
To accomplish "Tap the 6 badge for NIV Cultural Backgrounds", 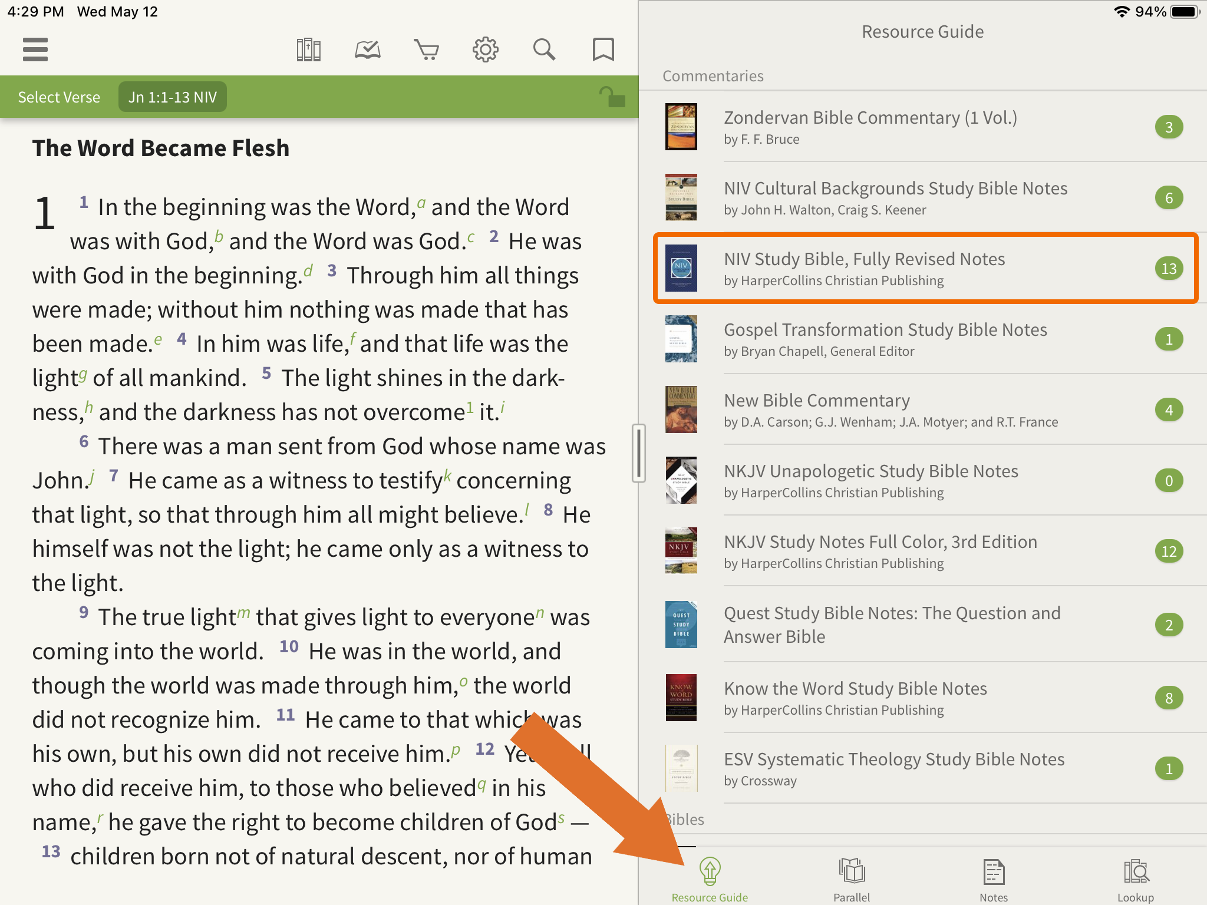I will click(1169, 198).
